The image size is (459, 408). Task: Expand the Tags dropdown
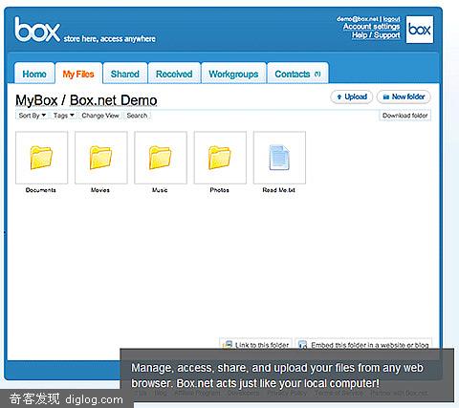[x=63, y=116]
